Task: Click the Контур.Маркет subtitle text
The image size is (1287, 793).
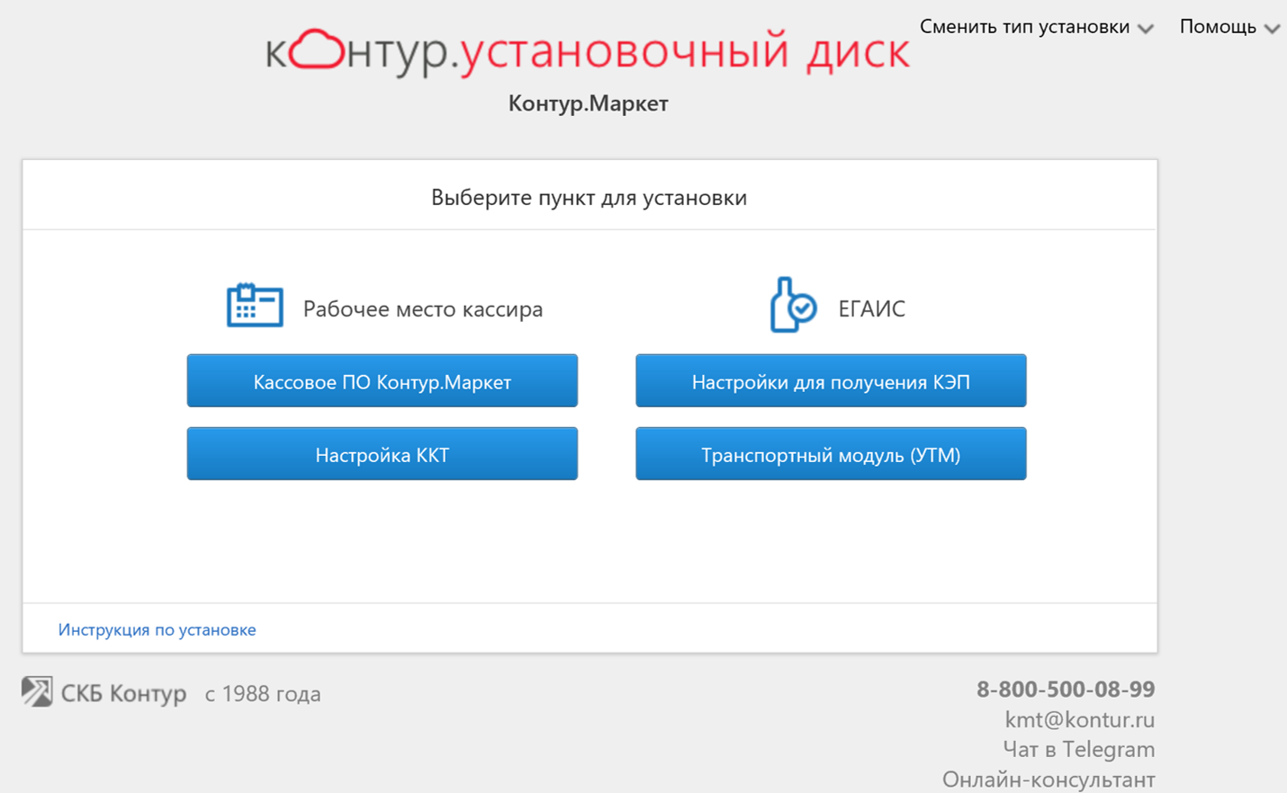Action: (588, 103)
